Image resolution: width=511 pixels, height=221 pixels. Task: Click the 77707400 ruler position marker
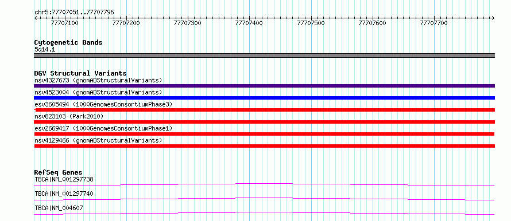pyautogui.click(x=249, y=23)
